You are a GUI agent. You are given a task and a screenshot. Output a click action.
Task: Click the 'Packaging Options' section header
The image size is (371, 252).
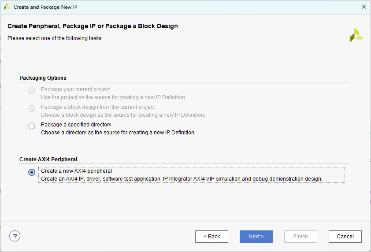43,78
